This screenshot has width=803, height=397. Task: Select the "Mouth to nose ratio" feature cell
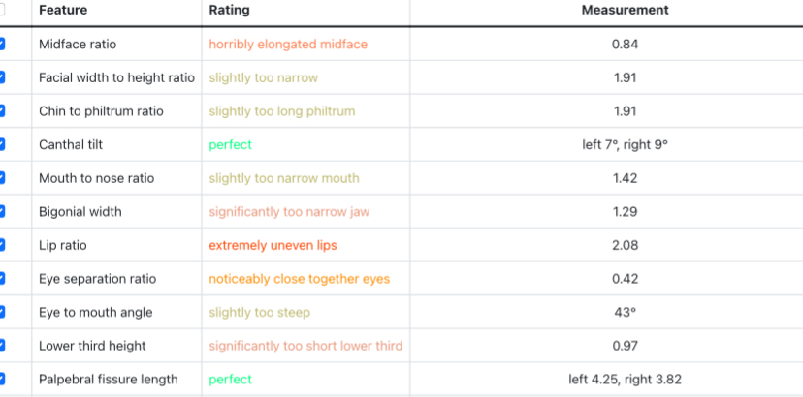96,178
